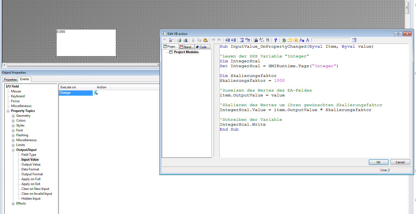Click the Print icon in VB editor toolbar
The width and height of the screenshot is (416, 214).
pyautogui.click(x=179, y=40)
